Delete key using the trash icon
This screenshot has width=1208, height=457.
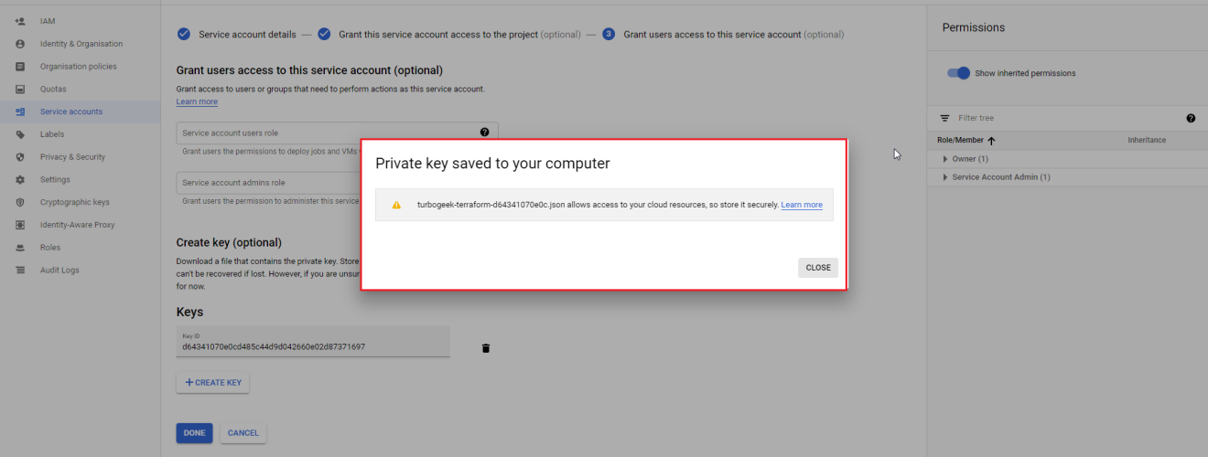[486, 348]
